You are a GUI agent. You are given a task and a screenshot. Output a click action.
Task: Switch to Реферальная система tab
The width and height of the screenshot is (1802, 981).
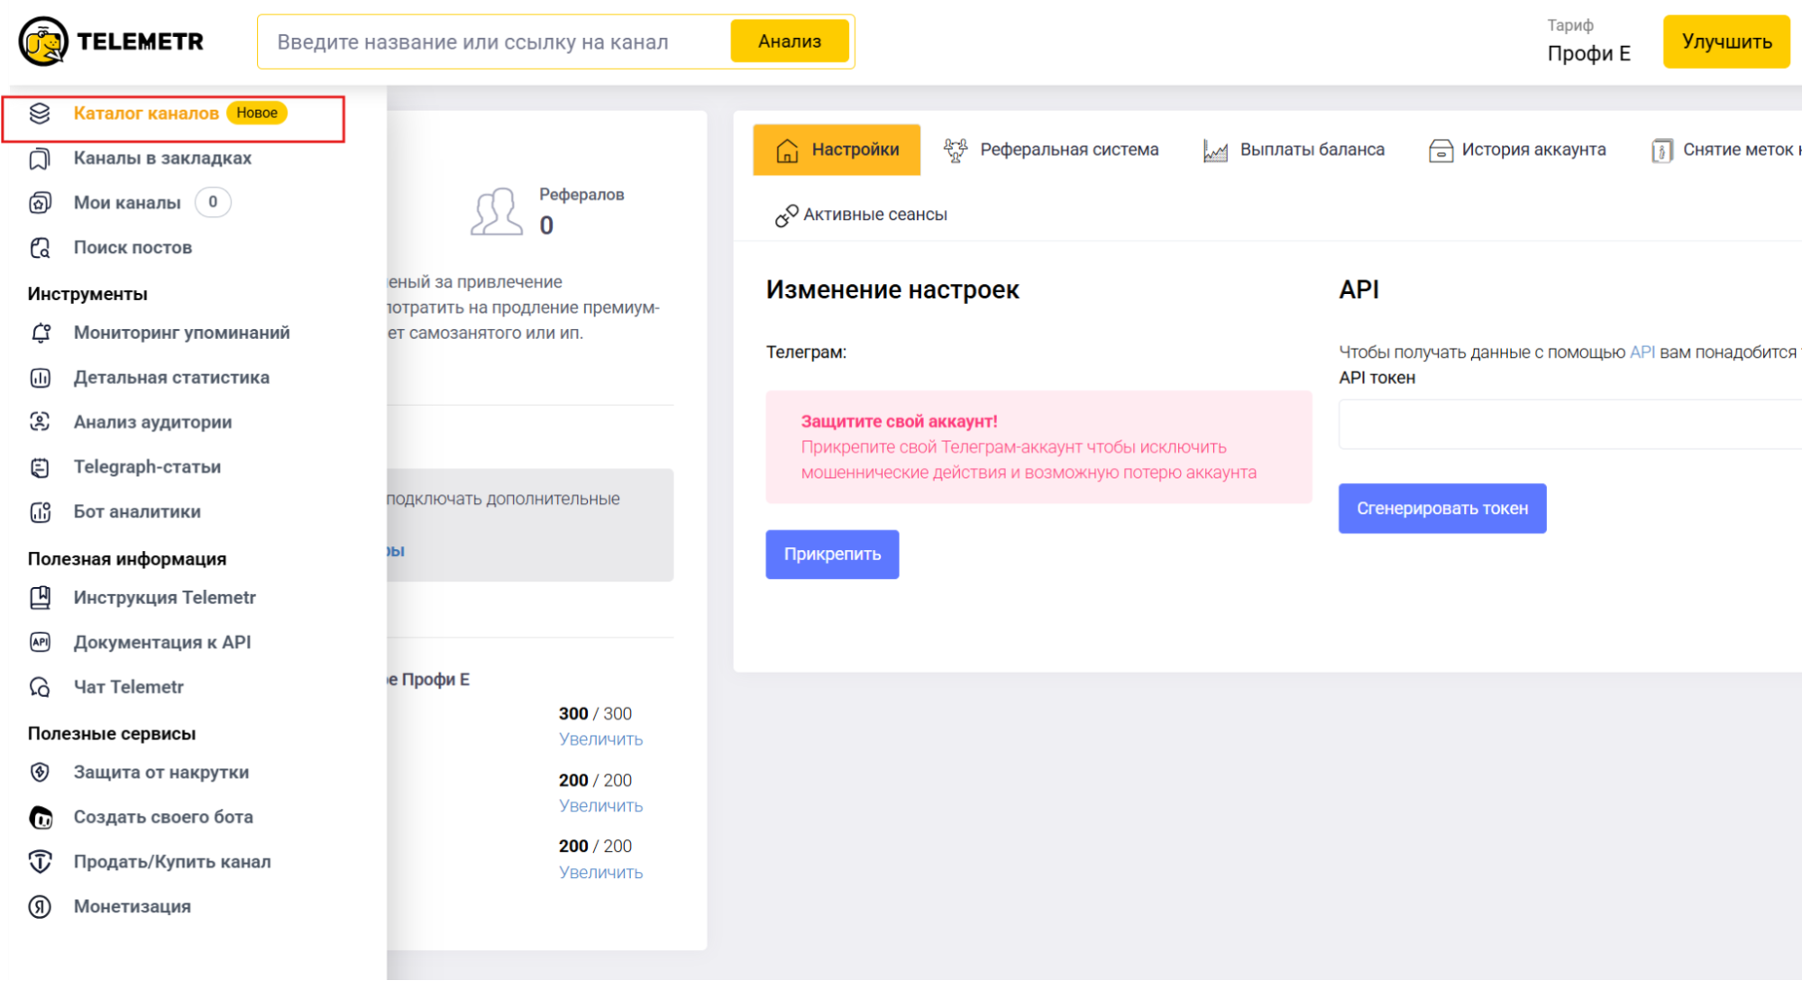click(x=1051, y=150)
